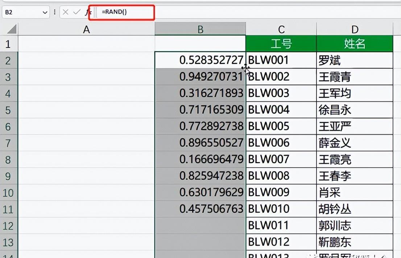Select the name cell 王霞青
The height and width of the screenshot is (258, 401).
[355, 77]
